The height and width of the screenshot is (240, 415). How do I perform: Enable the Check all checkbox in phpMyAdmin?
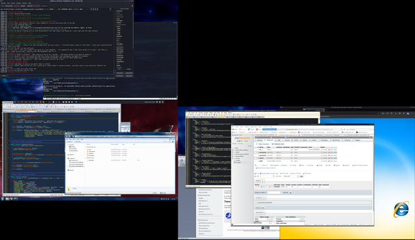click(260, 165)
